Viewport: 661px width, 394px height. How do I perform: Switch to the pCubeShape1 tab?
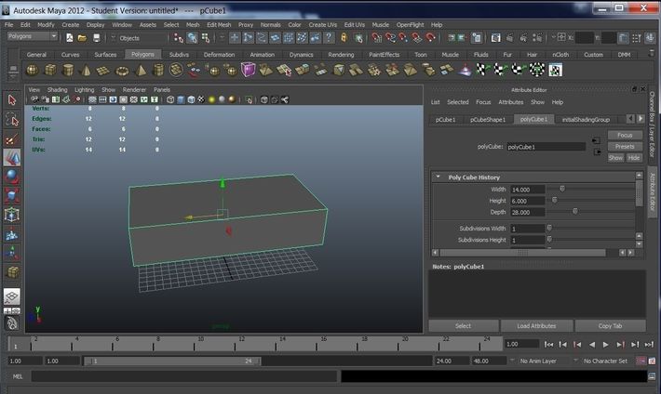[x=488, y=119]
